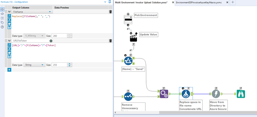
Task: Delete the URLFileToken expression with trash icon
Action: (x=111, y=41)
